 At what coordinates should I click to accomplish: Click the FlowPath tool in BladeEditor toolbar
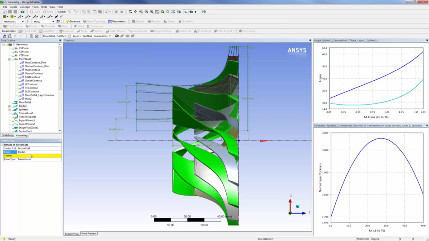click(67, 31)
